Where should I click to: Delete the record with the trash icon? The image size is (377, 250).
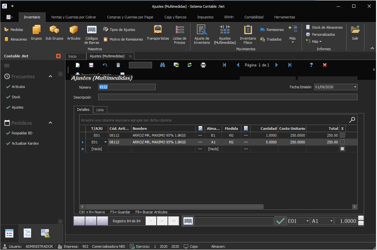(118, 65)
